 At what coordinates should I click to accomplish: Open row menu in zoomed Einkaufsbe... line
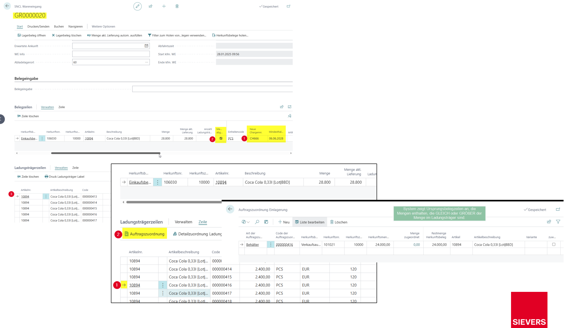click(158, 182)
